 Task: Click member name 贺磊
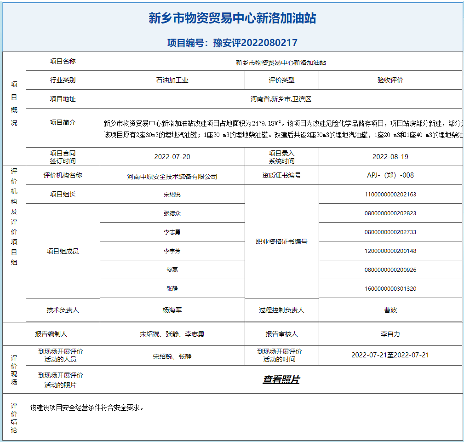[172, 270]
